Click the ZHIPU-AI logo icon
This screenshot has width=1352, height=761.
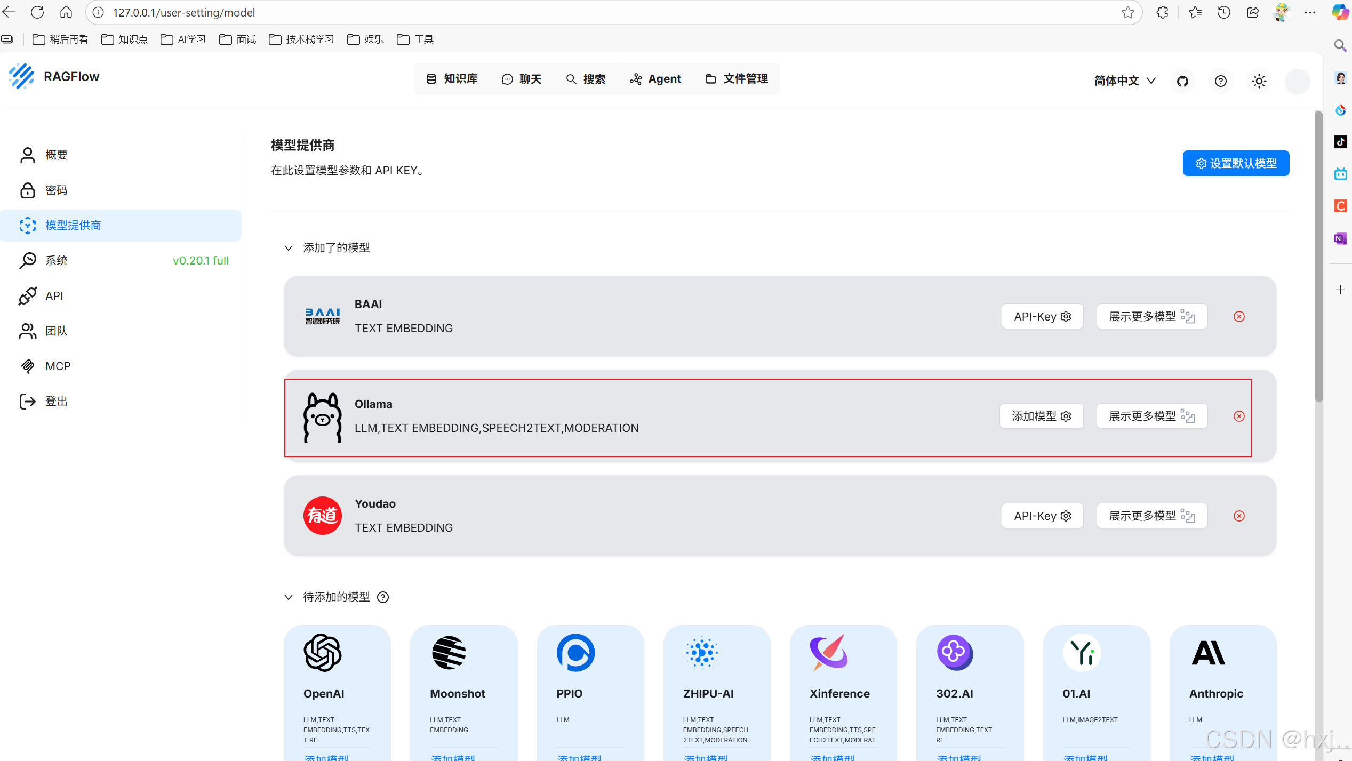[x=702, y=652]
